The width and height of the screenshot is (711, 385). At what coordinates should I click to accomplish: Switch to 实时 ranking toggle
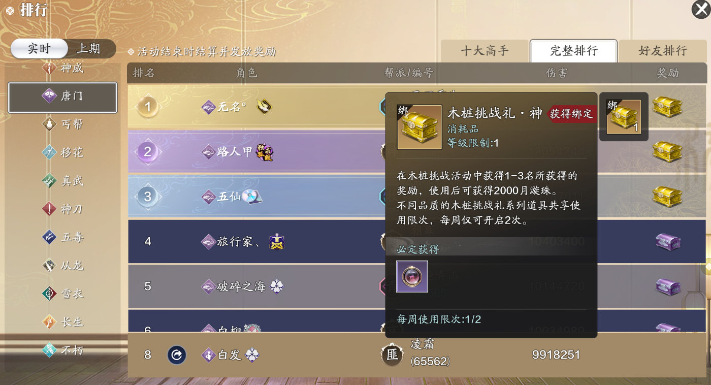(39, 49)
